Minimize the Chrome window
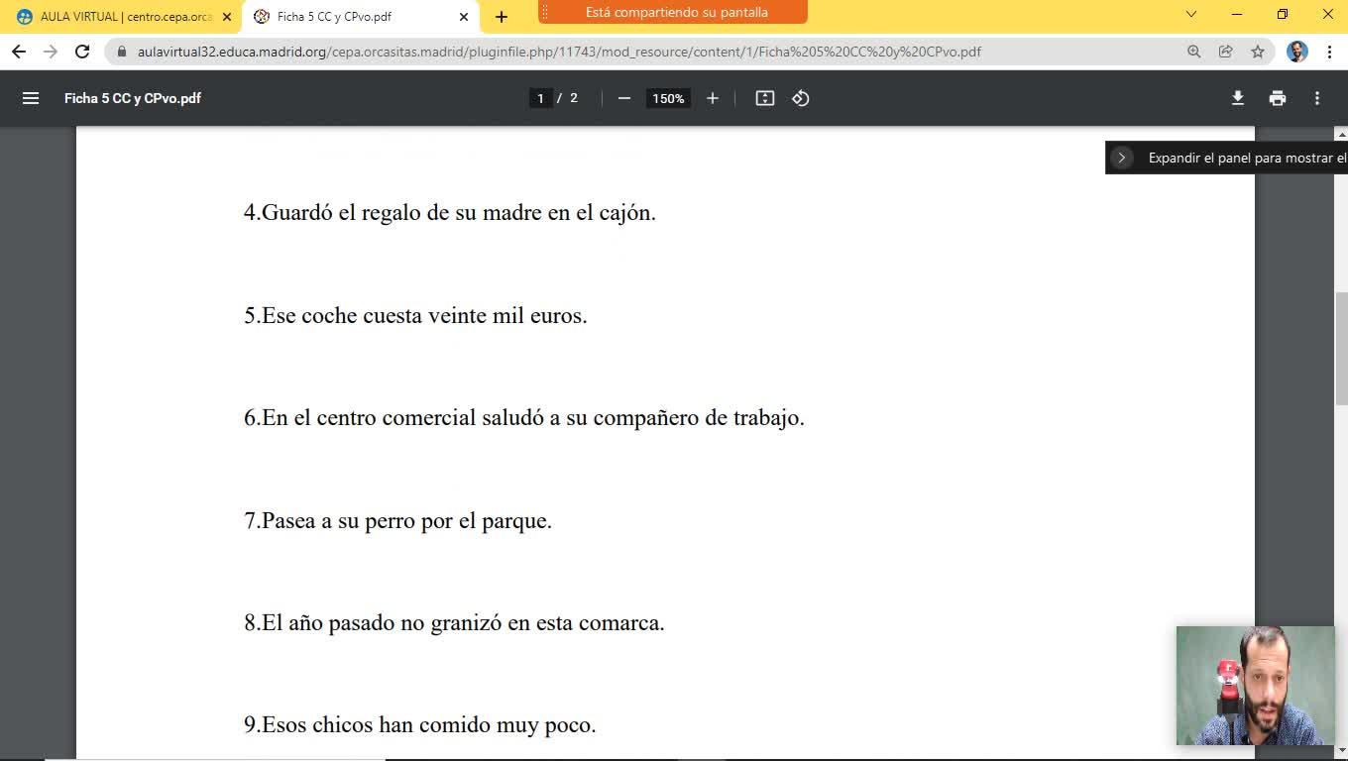 (x=1236, y=14)
